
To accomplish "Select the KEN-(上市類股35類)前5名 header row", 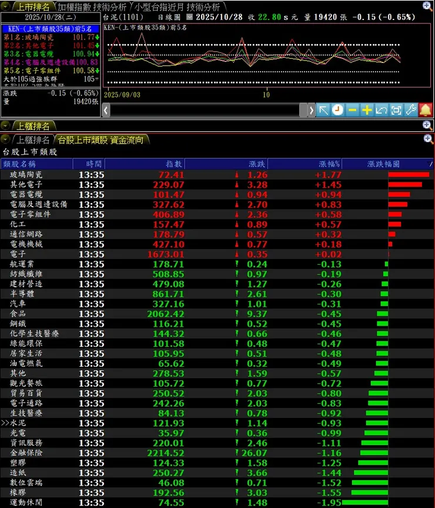I will point(51,29).
